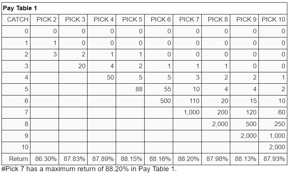Click the 110 payout in PICK 7

click(194, 101)
